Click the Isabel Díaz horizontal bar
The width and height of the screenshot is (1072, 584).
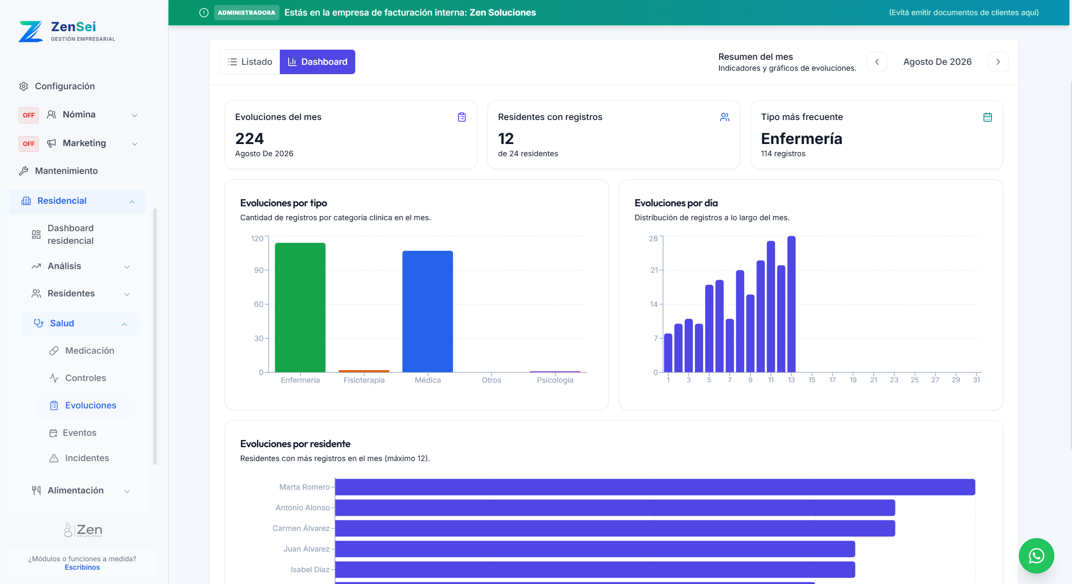pos(595,570)
